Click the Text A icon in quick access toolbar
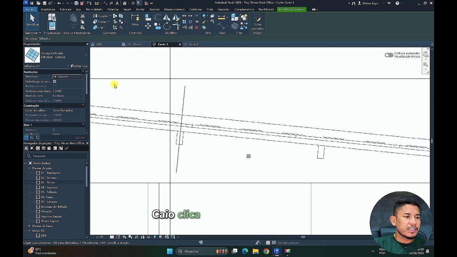457x257 pixels. click(x=117, y=3)
